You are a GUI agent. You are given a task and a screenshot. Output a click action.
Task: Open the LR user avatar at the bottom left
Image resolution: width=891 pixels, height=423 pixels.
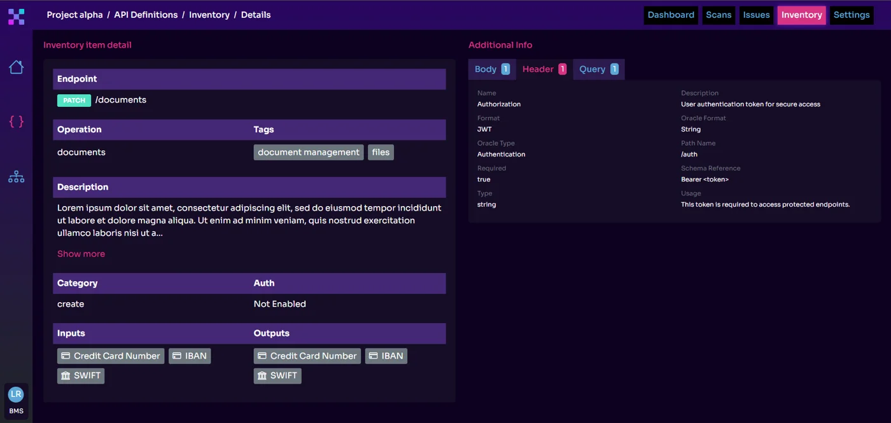(16, 393)
